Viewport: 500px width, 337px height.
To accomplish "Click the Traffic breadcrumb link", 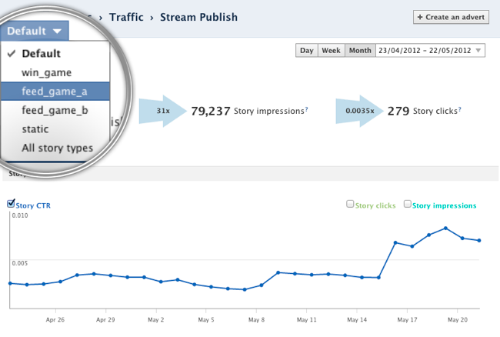I will tap(128, 17).
